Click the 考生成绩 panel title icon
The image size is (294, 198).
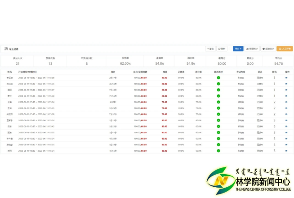[x=6, y=49]
